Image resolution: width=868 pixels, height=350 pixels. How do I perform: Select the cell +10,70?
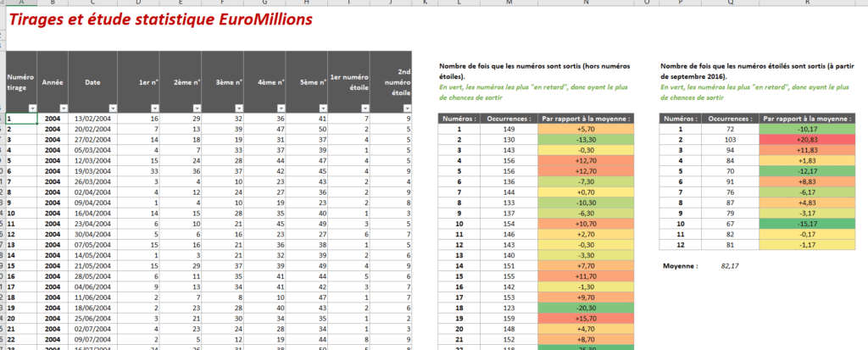pos(586,224)
